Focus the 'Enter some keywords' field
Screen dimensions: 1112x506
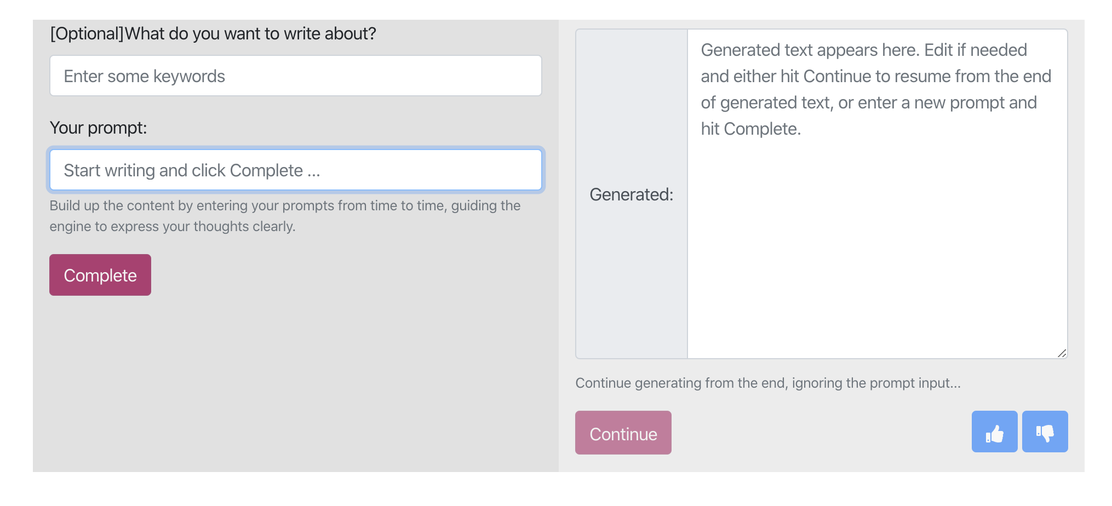click(295, 76)
